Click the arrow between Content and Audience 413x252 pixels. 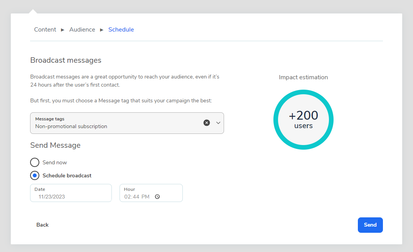point(63,30)
